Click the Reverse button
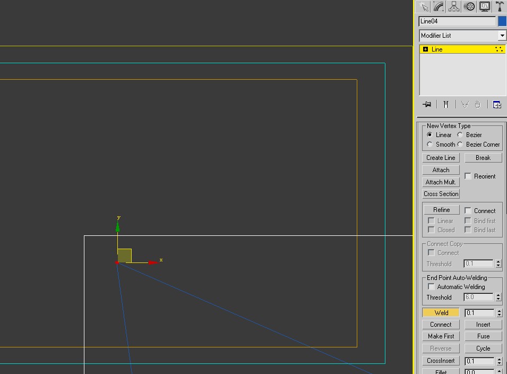507x374 pixels. point(441,348)
